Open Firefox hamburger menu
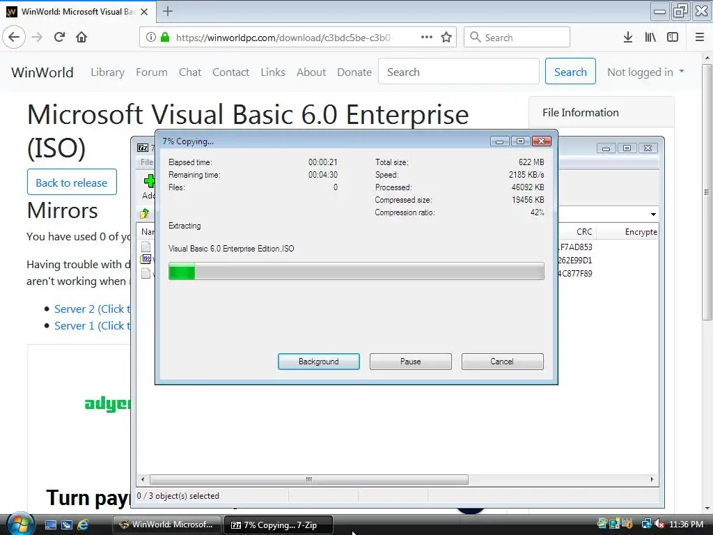713x535 pixels. 700,38
